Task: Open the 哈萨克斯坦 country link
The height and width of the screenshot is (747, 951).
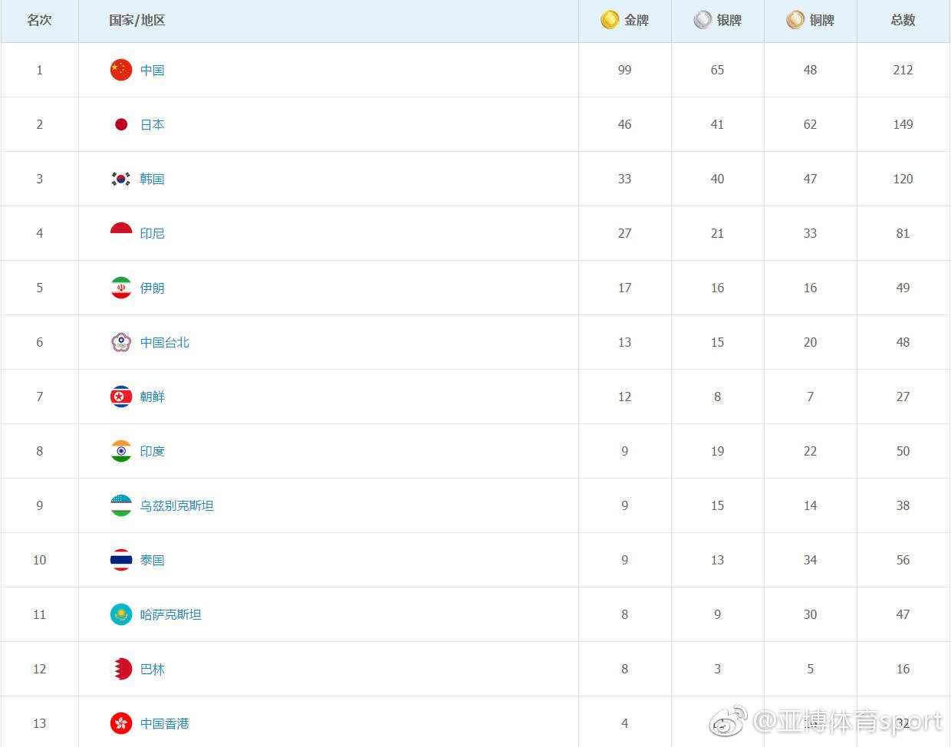Action: coord(171,614)
